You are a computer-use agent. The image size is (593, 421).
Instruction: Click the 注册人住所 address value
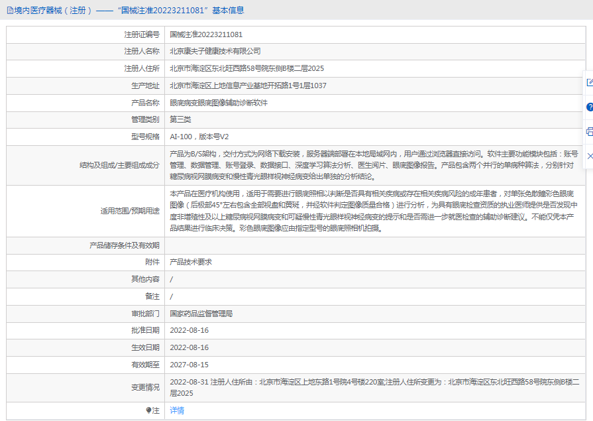246,68
